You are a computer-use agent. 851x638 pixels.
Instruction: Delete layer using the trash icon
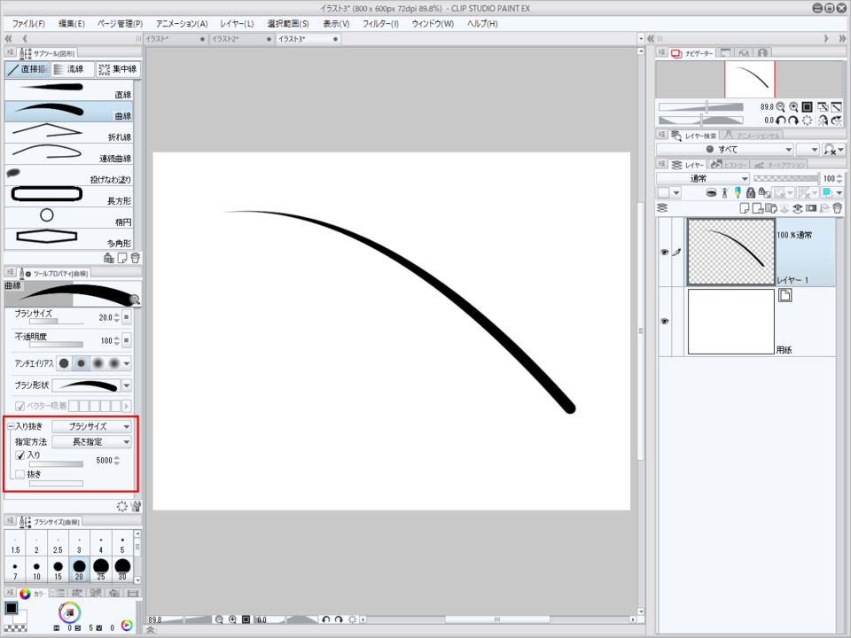click(x=837, y=208)
